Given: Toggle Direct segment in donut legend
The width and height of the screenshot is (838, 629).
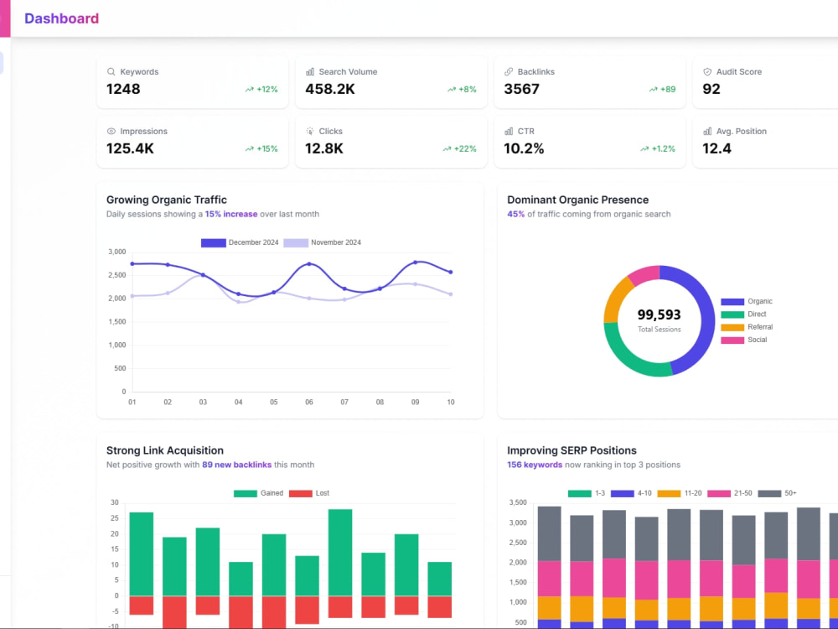Looking at the screenshot, I should coord(743,314).
